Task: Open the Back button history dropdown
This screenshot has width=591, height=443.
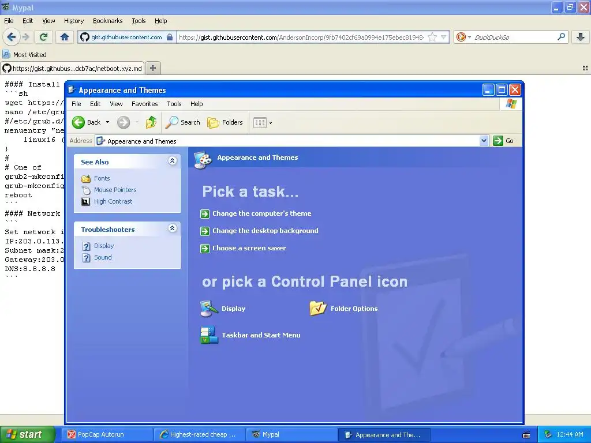Action: [x=107, y=122]
